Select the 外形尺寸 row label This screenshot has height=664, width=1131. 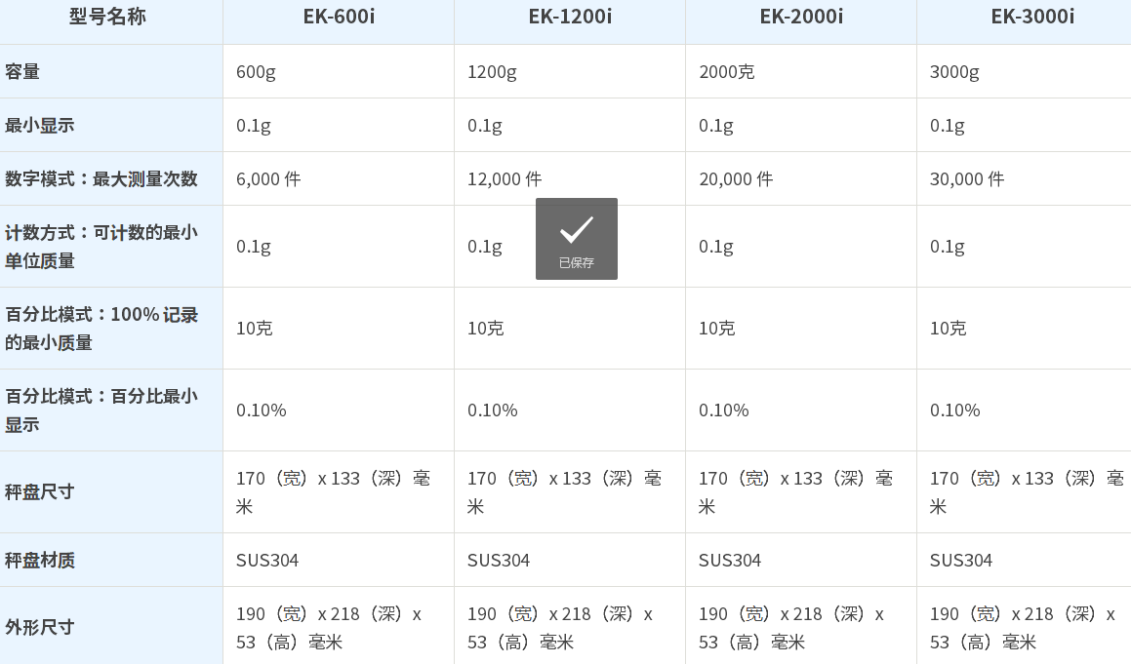(x=40, y=627)
